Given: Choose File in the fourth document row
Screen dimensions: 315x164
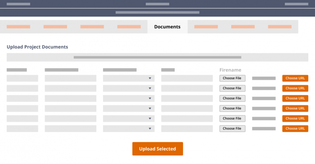Looking at the screenshot, I should click(232, 109).
